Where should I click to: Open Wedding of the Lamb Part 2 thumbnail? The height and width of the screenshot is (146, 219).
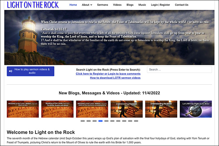[57, 109]
